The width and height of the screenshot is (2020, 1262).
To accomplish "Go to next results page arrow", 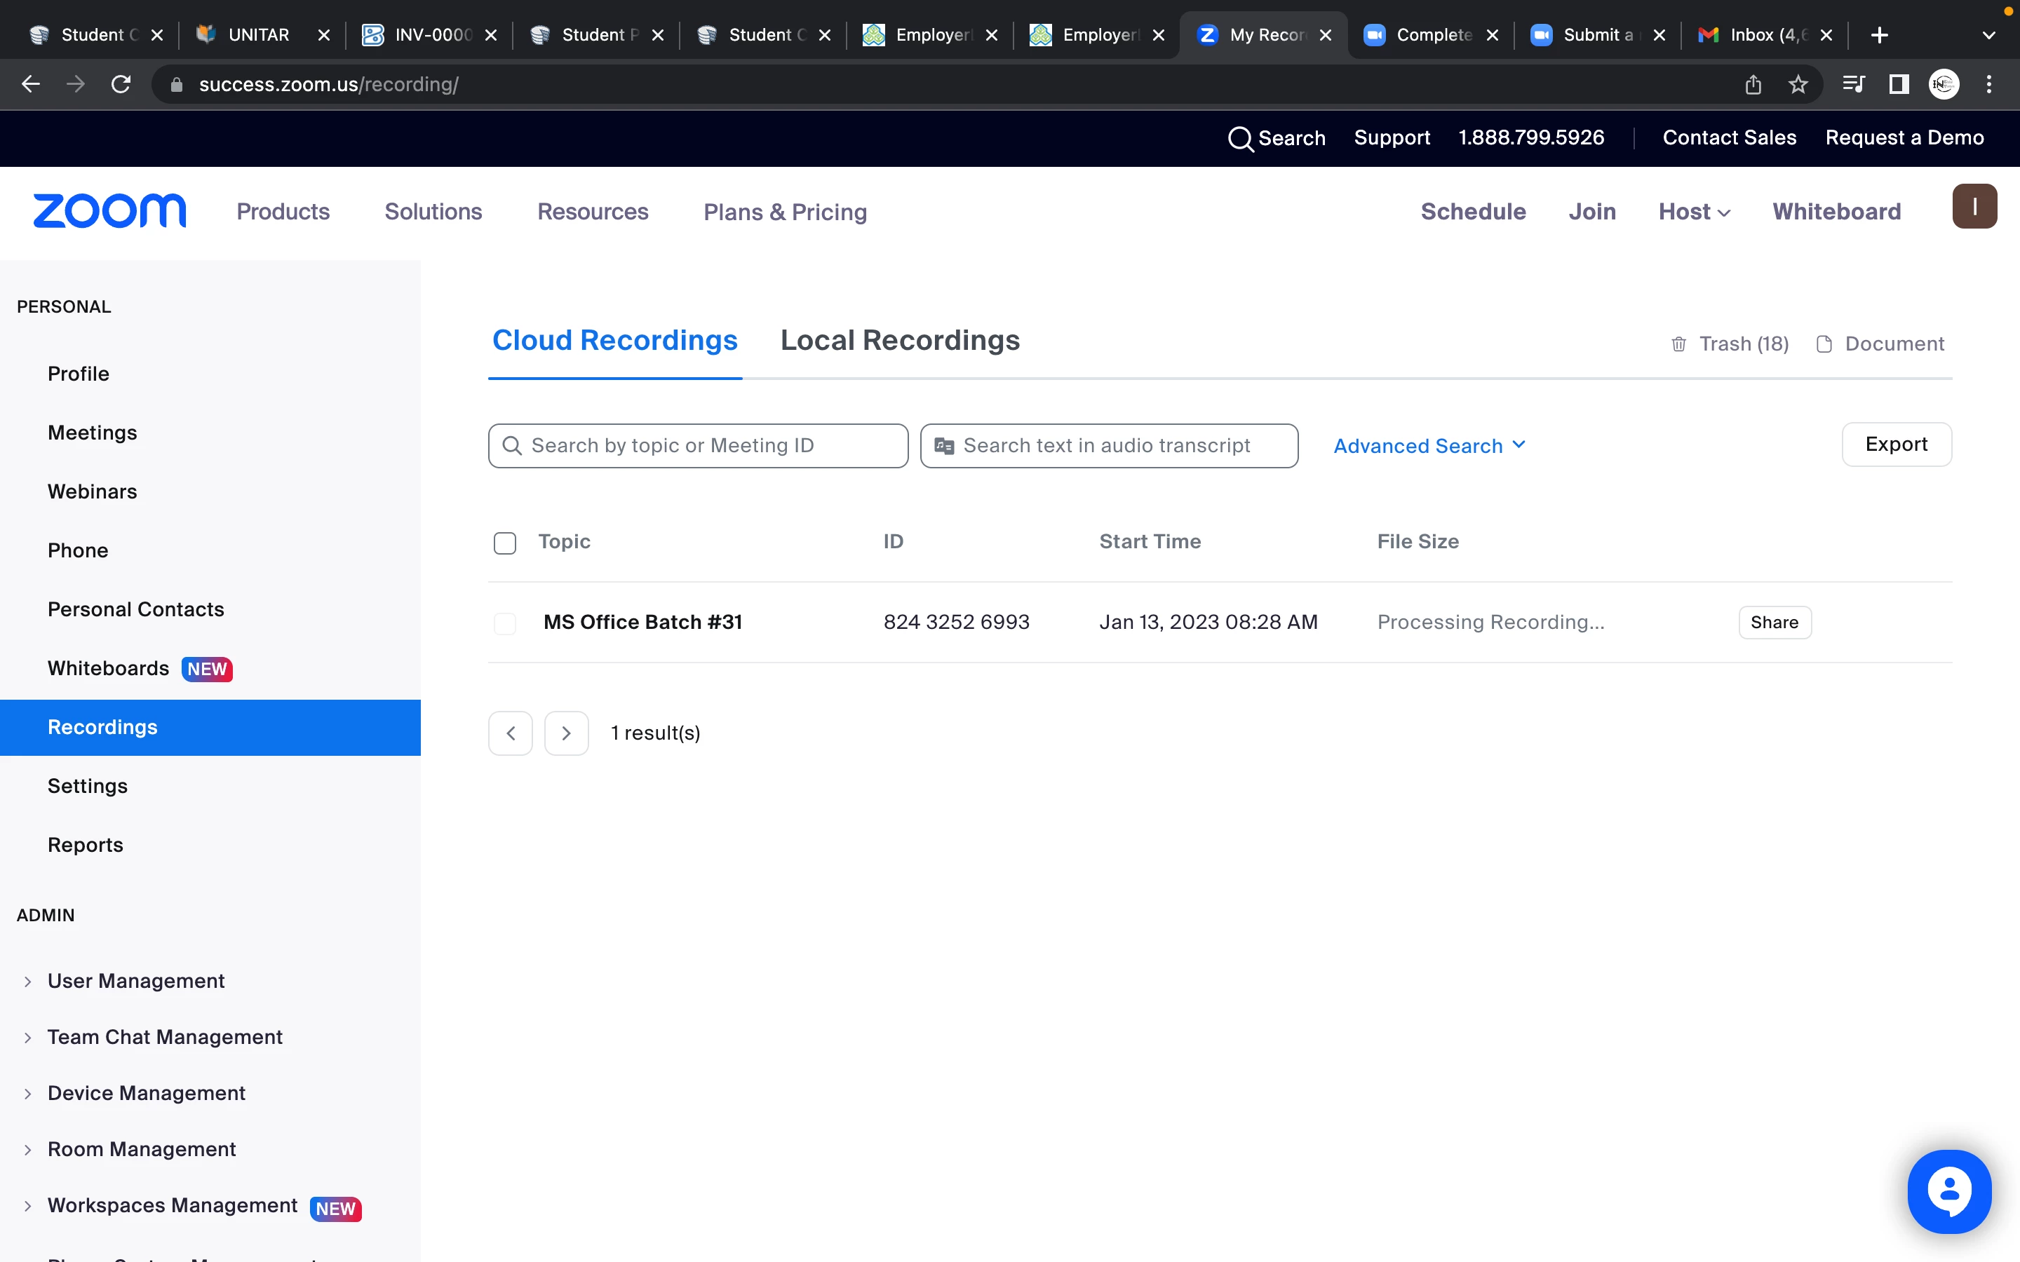I will pos(566,733).
